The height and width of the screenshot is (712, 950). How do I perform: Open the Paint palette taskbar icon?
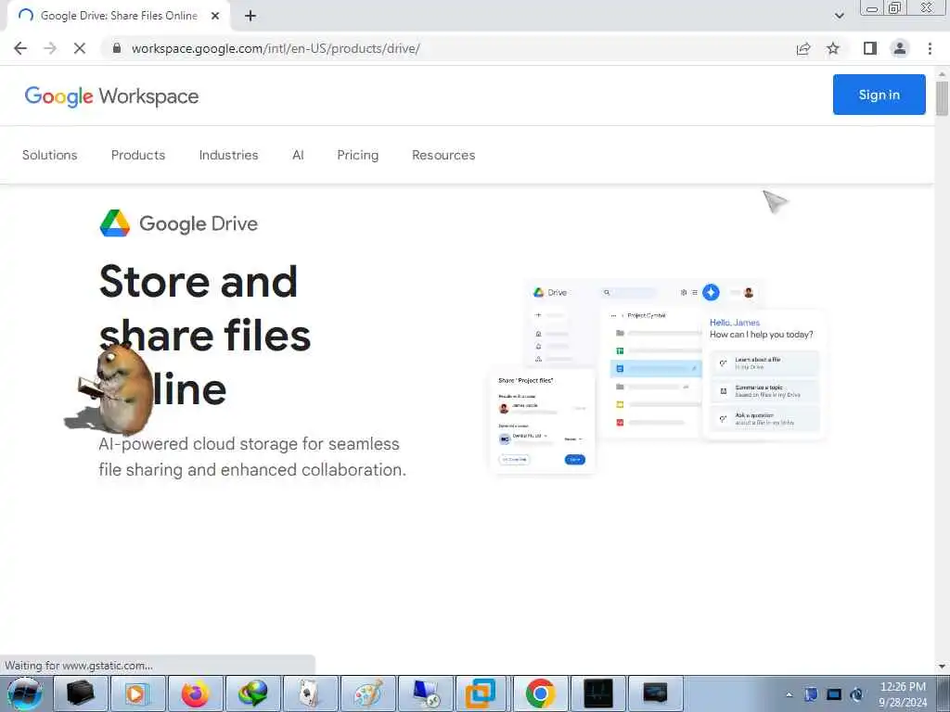tap(368, 693)
